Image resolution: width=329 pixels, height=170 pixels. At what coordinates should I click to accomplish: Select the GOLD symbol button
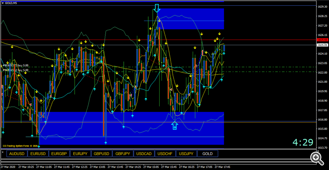click(x=207, y=154)
